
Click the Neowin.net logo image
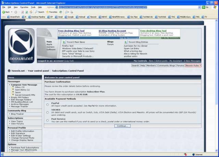tap(21, 45)
